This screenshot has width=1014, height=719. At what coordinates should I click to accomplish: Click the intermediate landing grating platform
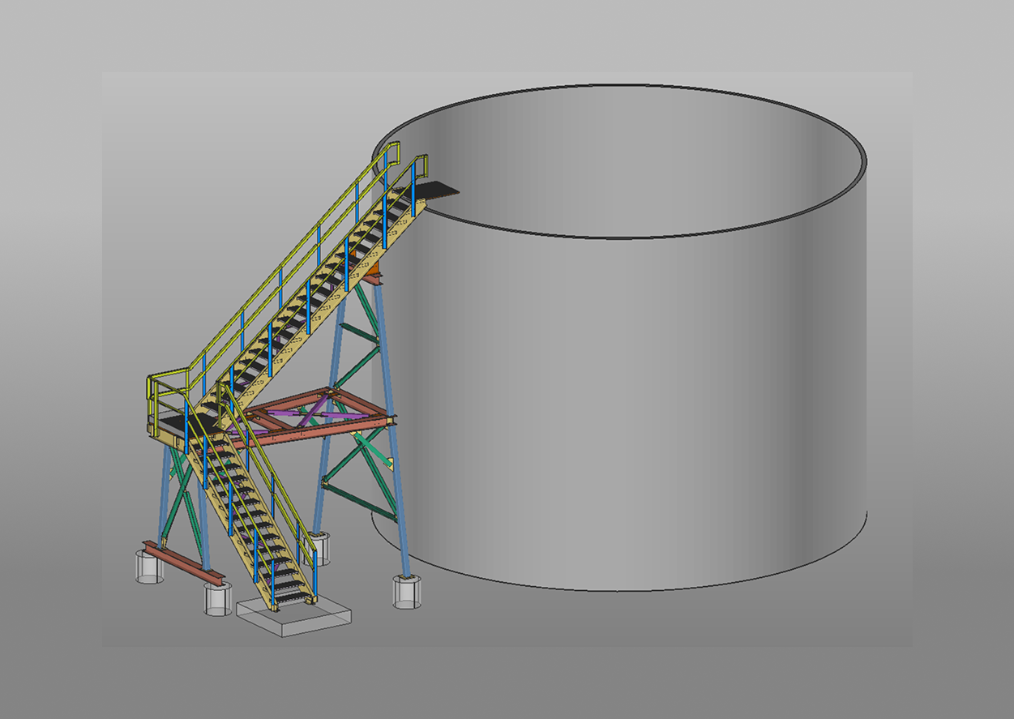pyautogui.click(x=174, y=423)
